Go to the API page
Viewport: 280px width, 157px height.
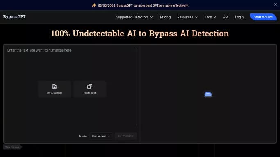click(226, 17)
